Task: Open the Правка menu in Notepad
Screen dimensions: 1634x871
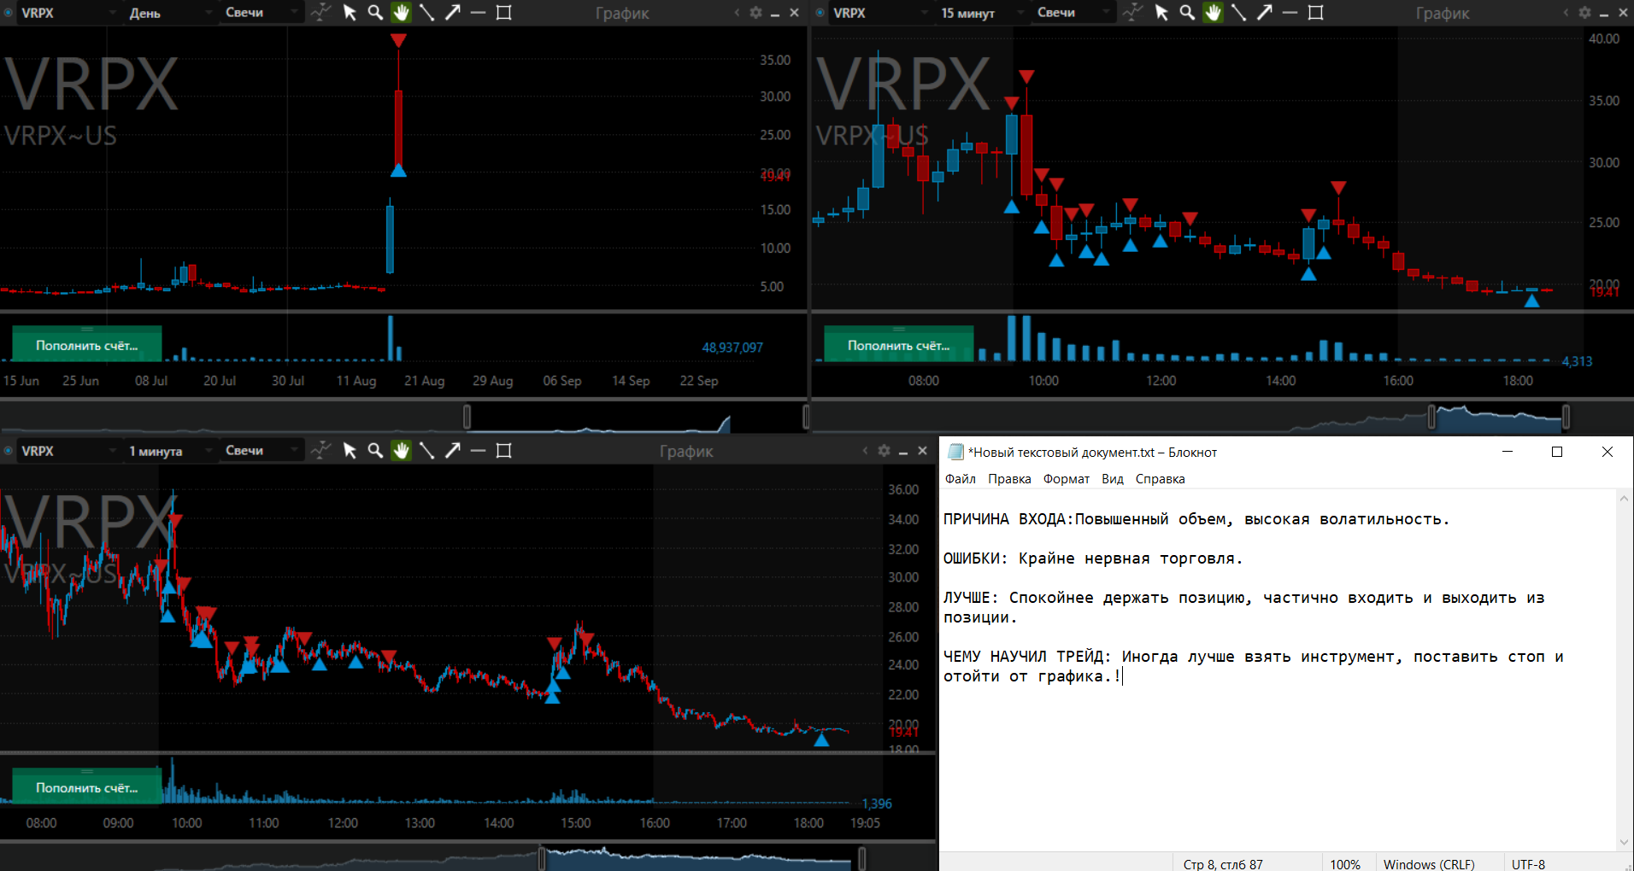Action: 1009,479
